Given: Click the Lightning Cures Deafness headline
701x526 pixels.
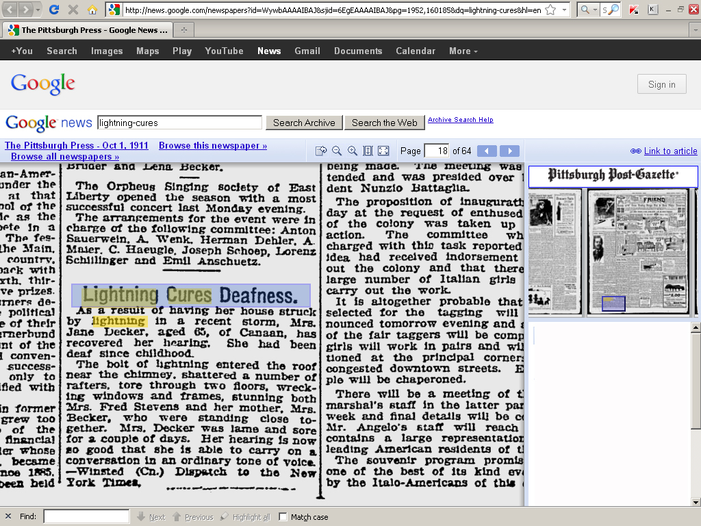Looking at the screenshot, I should pos(190,295).
